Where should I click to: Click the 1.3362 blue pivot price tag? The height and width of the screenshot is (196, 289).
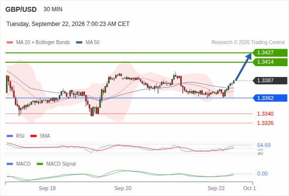coord(270,98)
